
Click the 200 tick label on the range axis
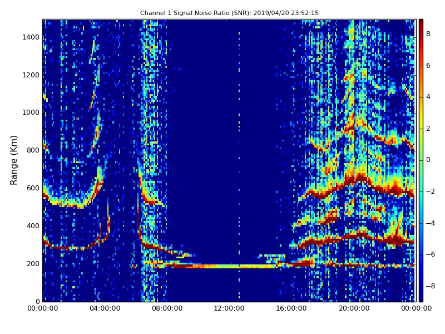pos(33,263)
